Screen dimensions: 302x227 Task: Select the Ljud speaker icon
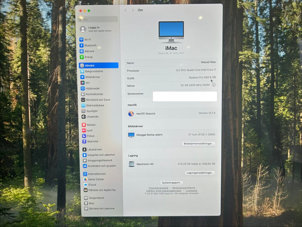coord(84,130)
